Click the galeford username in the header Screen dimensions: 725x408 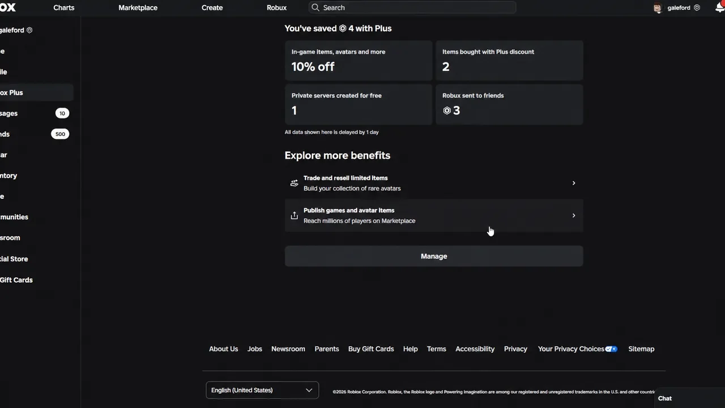[679, 8]
